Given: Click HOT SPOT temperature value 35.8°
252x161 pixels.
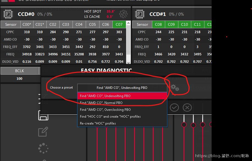Looking at the screenshot, I should point(111,12).
